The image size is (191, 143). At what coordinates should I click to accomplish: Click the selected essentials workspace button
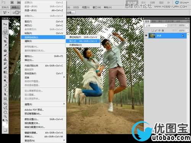pos(132,2)
